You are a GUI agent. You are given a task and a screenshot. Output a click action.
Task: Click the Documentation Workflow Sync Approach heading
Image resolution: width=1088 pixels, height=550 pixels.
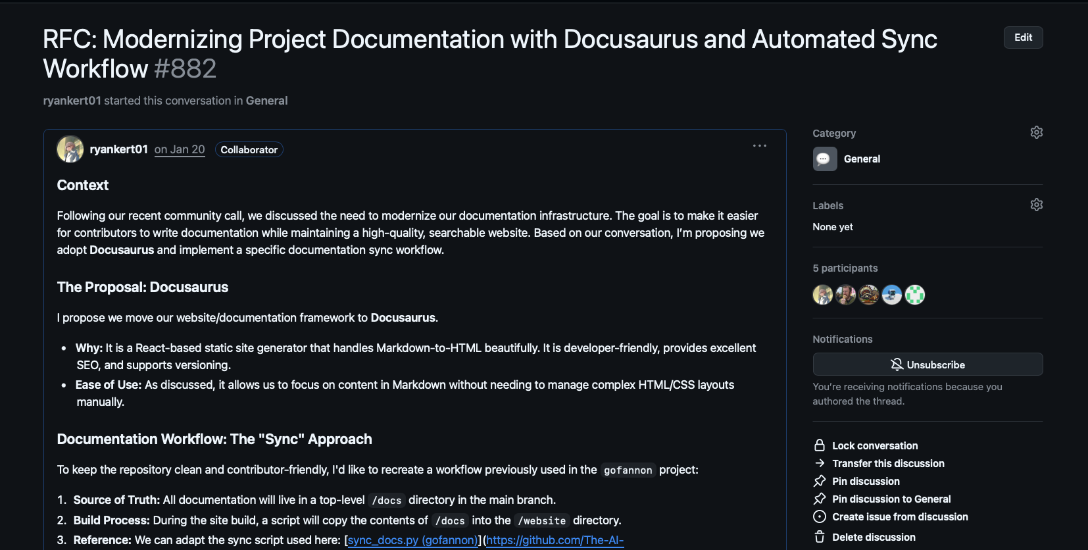pyautogui.click(x=214, y=439)
